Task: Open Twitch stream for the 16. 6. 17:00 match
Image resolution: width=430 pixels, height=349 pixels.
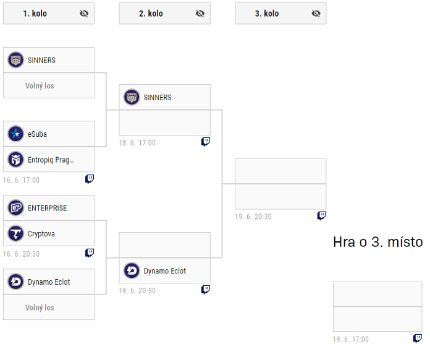Action: pos(90,179)
